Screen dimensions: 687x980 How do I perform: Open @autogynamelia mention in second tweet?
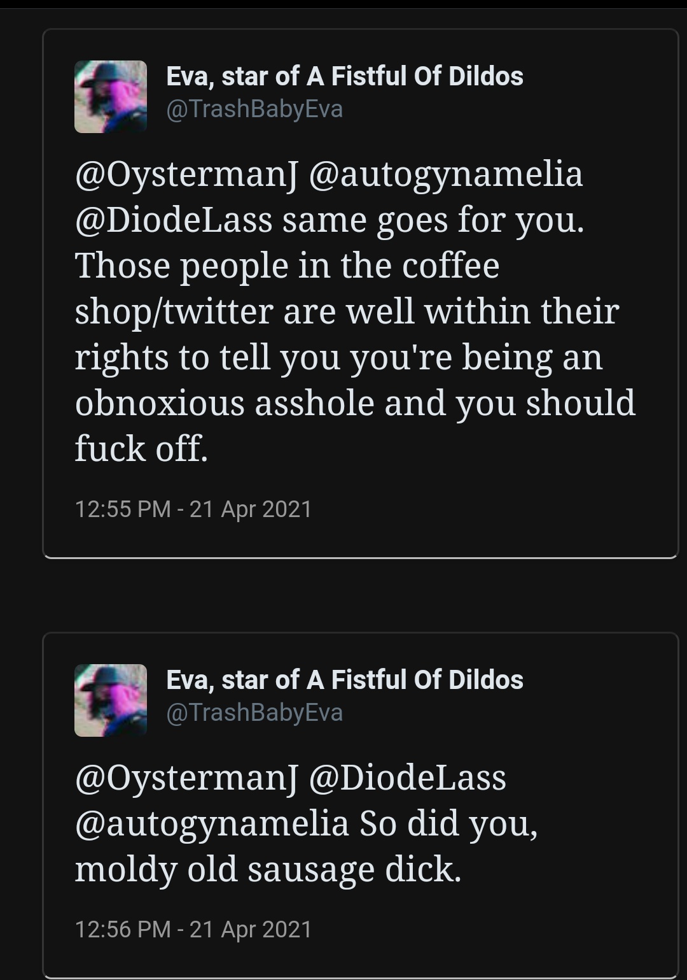coord(212,825)
